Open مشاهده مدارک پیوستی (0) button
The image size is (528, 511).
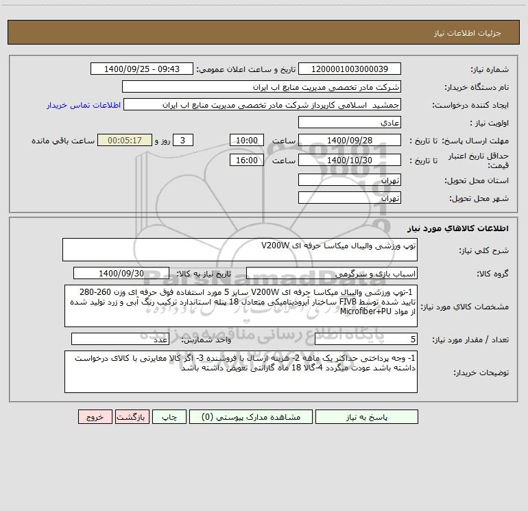251,417
